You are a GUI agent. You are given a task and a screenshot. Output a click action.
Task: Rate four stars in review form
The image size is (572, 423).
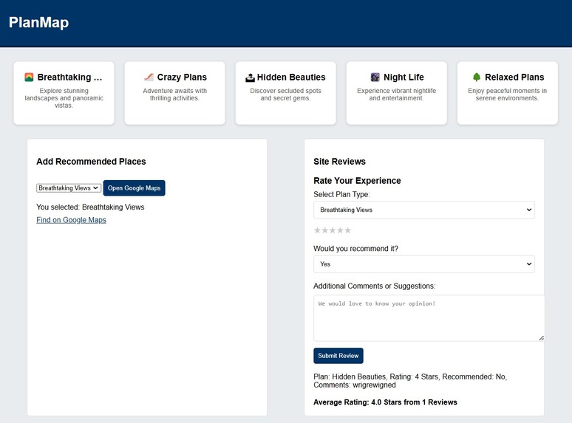coord(341,230)
